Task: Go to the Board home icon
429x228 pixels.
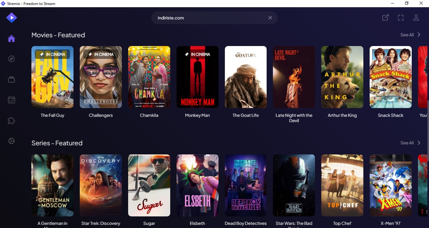Action: [11, 39]
